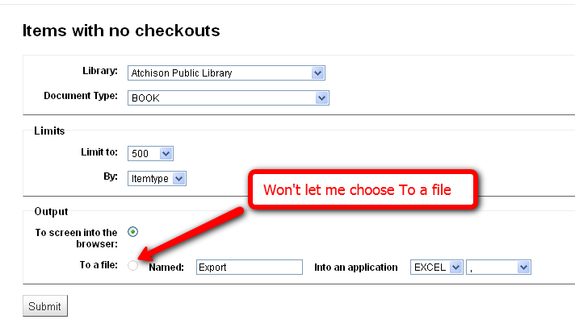
Task: Choose the To a file radio button
Action: coord(132,266)
